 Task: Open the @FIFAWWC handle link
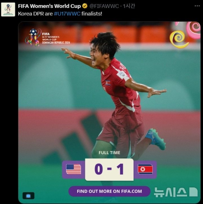point(104,6)
